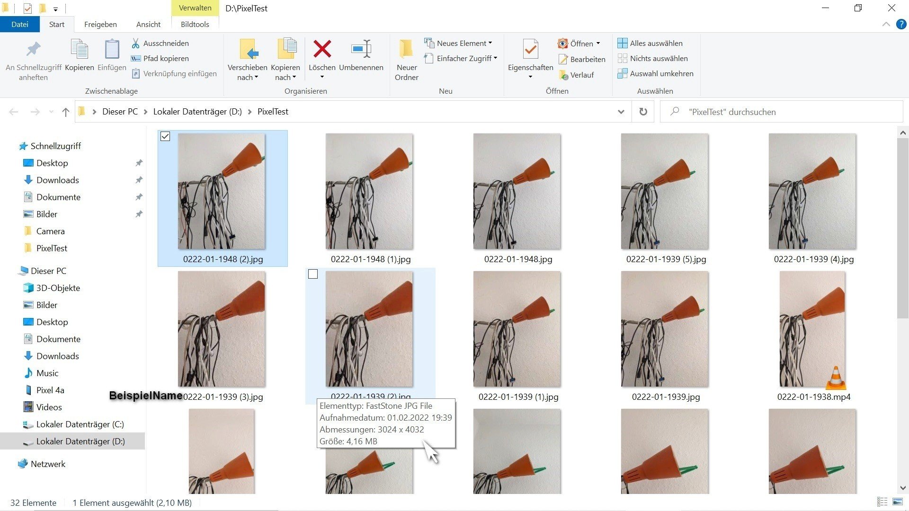Open Music folder in sidebar
Image resolution: width=909 pixels, height=511 pixels.
(x=47, y=373)
